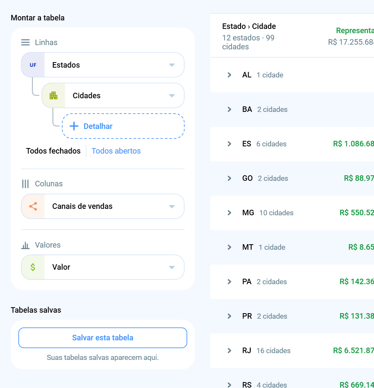Select the Todos abertos option
The width and height of the screenshot is (374, 388).
[116, 151]
